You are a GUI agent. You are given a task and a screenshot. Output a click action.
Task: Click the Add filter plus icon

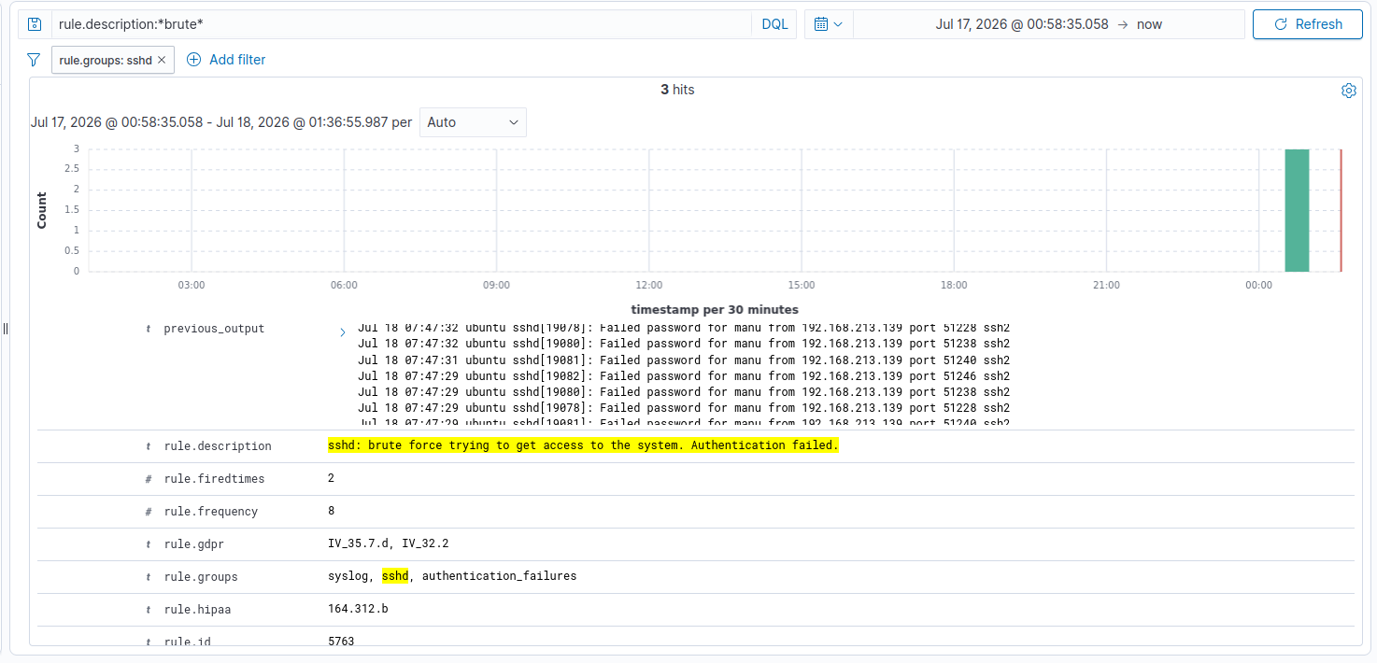(194, 60)
